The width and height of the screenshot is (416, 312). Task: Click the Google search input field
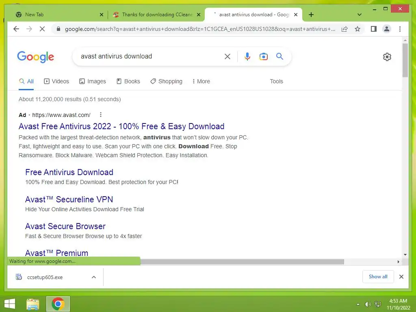click(151, 56)
